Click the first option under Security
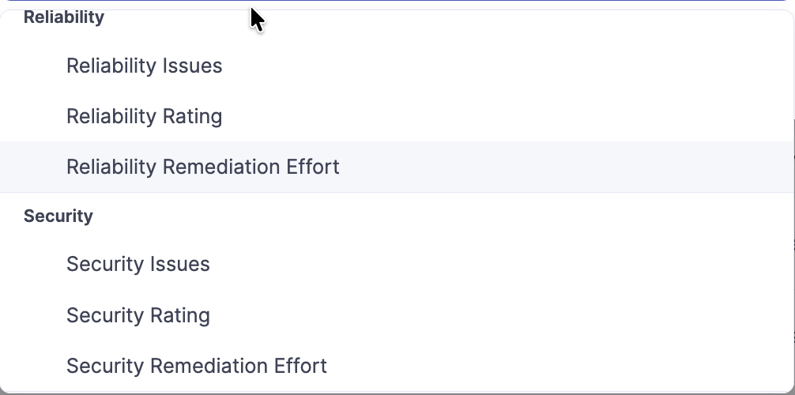 coord(138,264)
